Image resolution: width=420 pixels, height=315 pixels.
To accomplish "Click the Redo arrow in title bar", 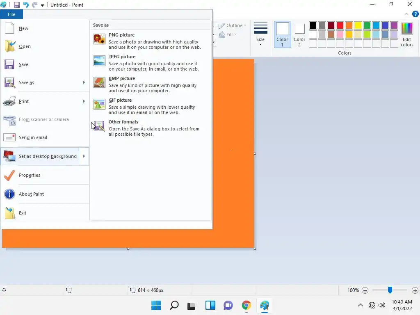I will click(x=34, y=5).
